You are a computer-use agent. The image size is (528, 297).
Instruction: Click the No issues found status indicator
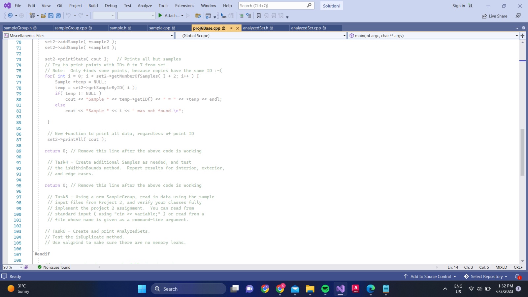tap(54, 267)
